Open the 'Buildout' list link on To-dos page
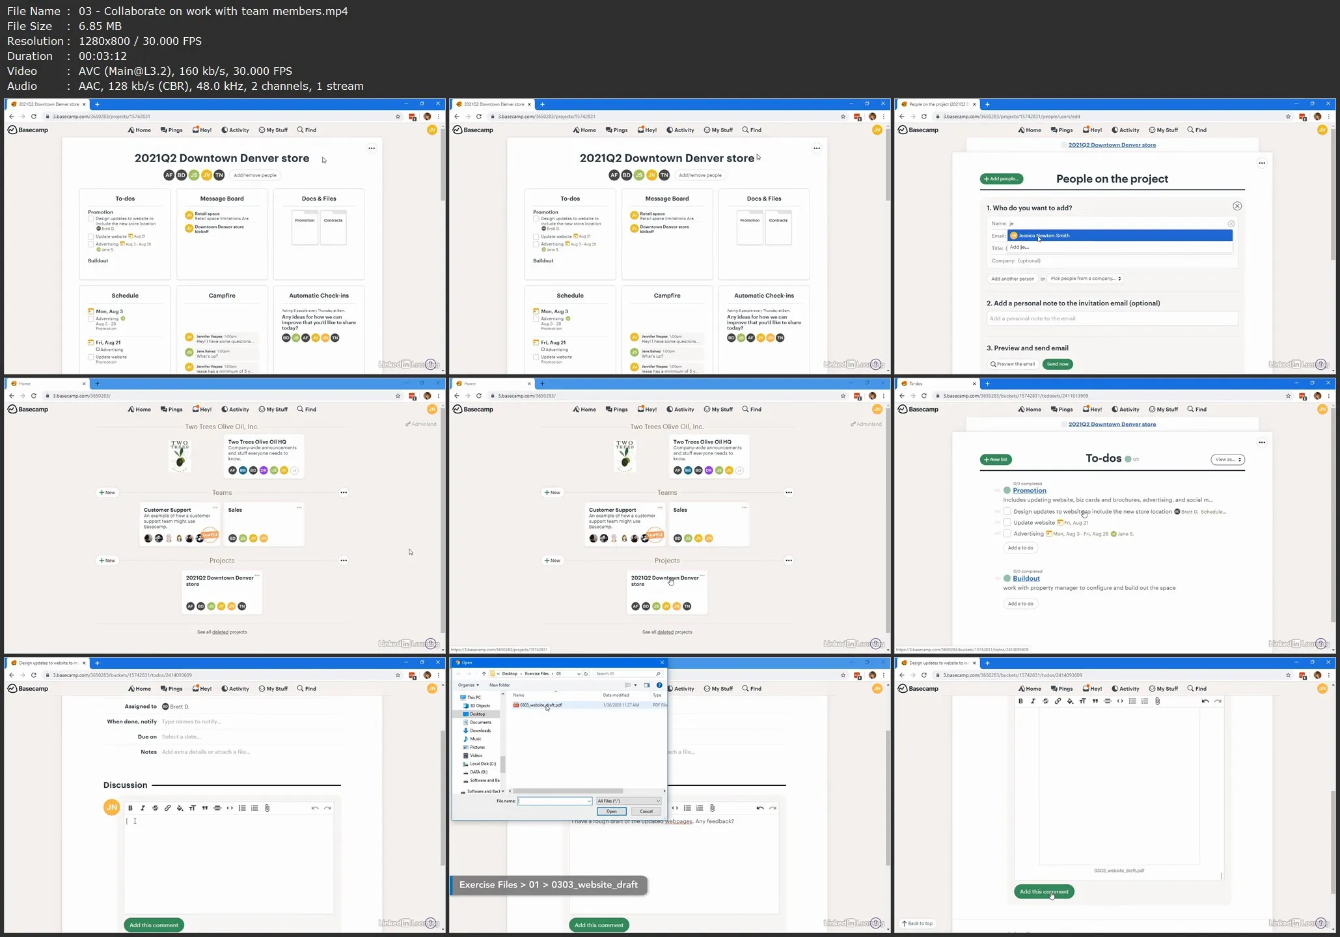This screenshot has height=937, width=1340. 1026,579
